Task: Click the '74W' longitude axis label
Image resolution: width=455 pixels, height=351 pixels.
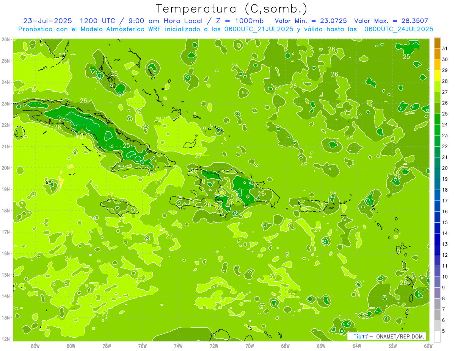Action: click(178, 346)
